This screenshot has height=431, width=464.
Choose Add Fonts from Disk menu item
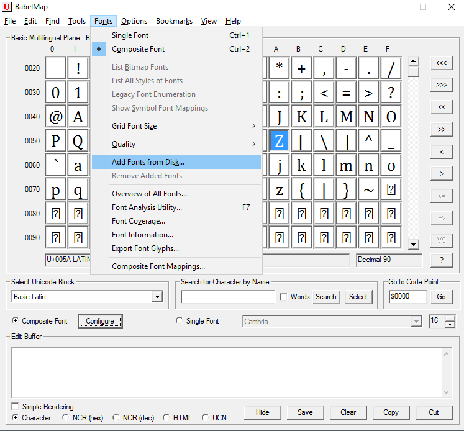[x=176, y=162]
